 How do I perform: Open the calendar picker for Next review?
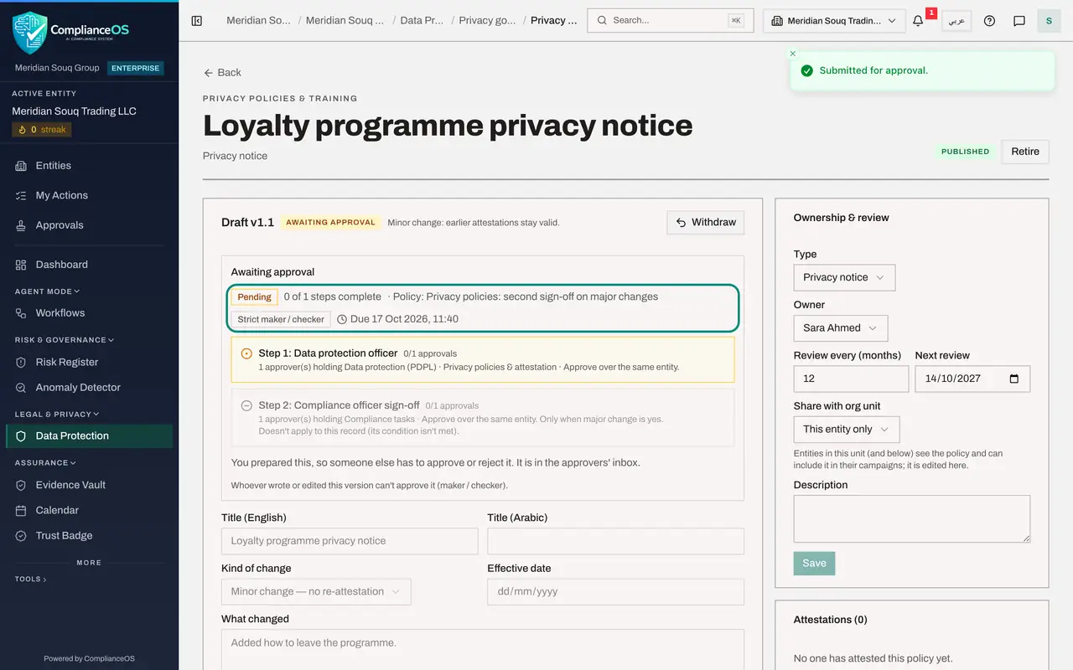point(1014,379)
